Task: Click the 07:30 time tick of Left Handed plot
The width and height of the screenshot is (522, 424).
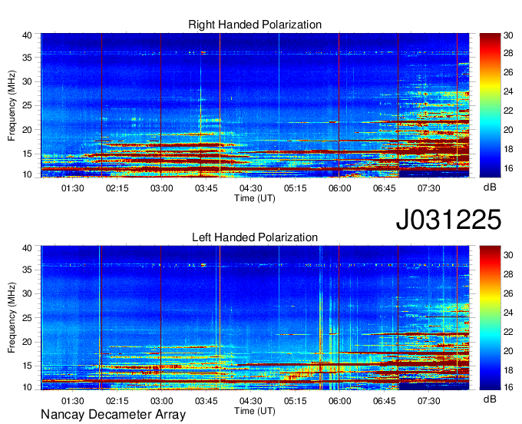Action: tap(429, 401)
